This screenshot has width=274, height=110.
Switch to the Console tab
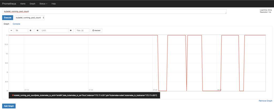(16, 24)
